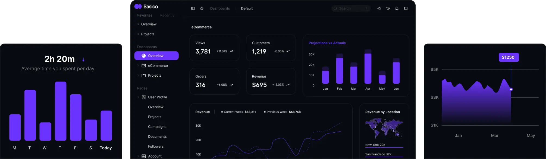Image resolution: width=546 pixels, height=159 pixels.
Task: Toggle the right sidebar panel icon
Action: pos(406,8)
